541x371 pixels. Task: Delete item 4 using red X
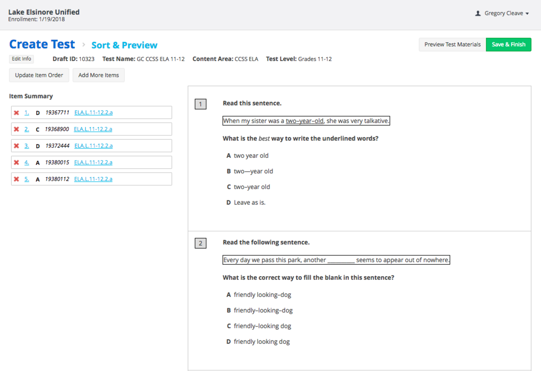coord(16,163)
